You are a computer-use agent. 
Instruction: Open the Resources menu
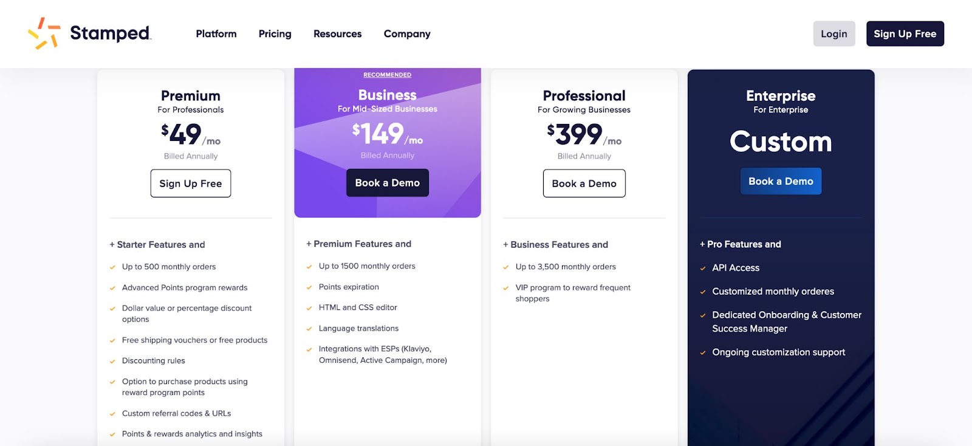click(x=337, y=34)
